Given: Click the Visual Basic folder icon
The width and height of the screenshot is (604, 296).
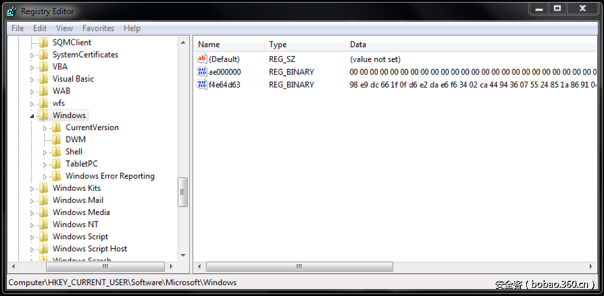Looking at the screenshot, I should tap(43, 79).
